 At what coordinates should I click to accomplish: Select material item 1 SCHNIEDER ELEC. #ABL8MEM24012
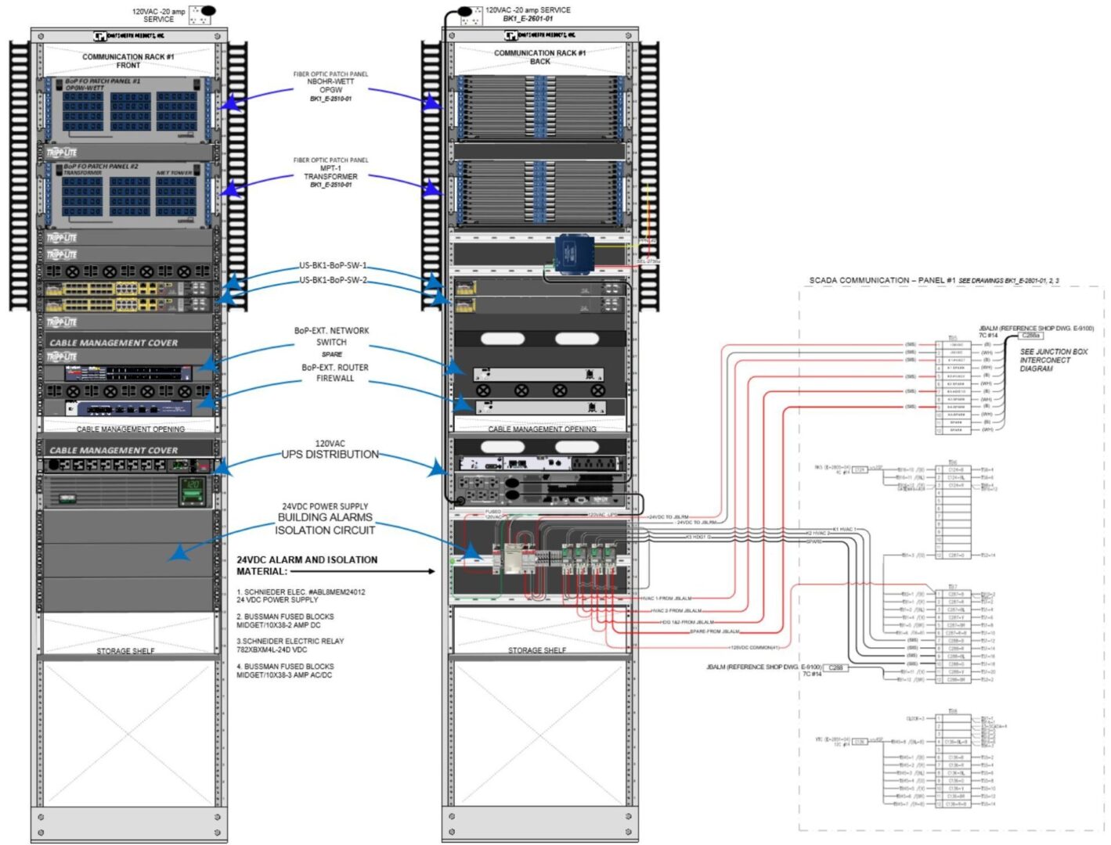[301, 595]
